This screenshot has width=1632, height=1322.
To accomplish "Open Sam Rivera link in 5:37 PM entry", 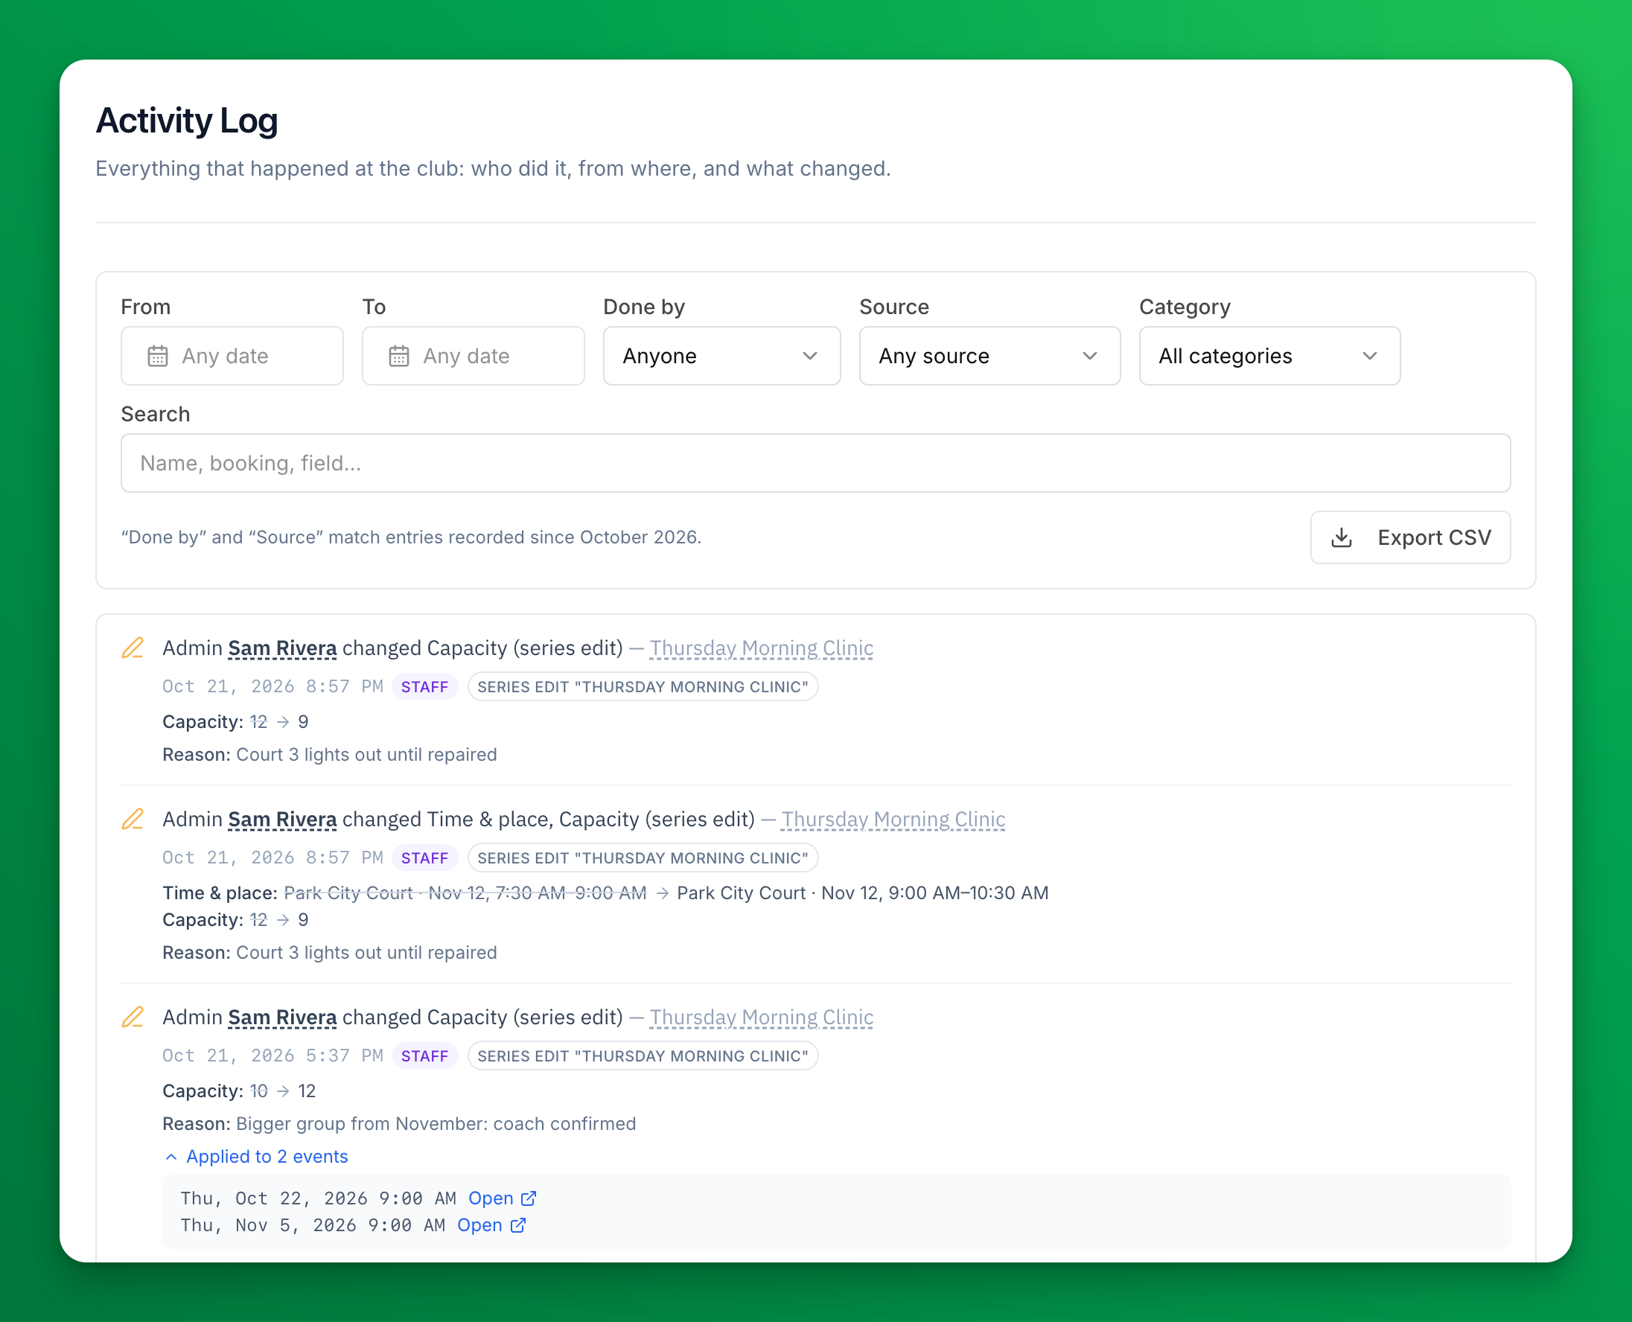I will click(282, 1018).
